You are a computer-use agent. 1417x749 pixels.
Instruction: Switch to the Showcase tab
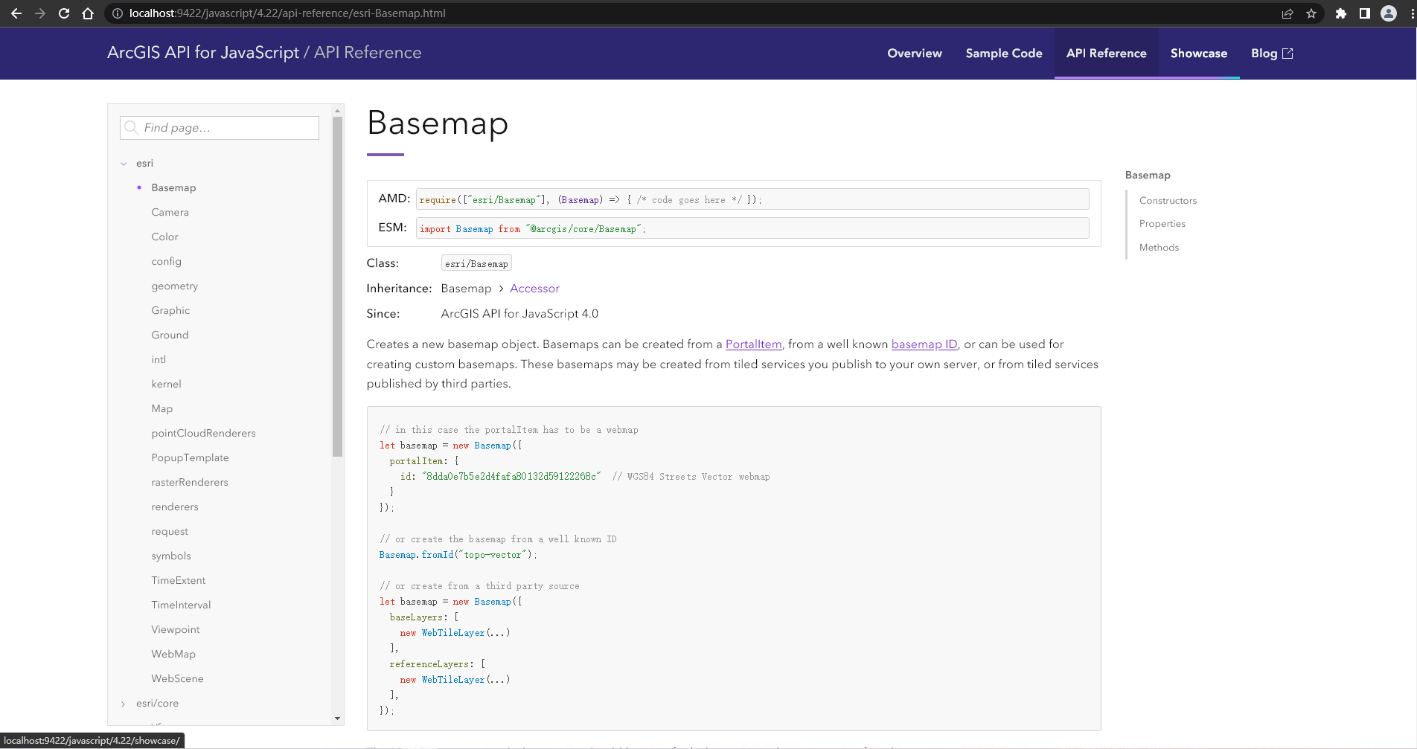coord(1198,53)
